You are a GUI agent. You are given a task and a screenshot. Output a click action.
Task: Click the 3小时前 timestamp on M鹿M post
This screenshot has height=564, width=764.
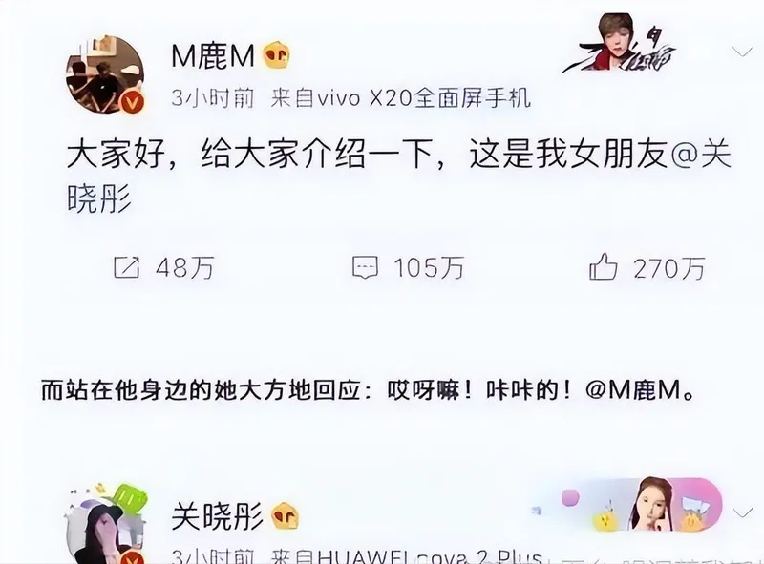click(x=213, y=99)
